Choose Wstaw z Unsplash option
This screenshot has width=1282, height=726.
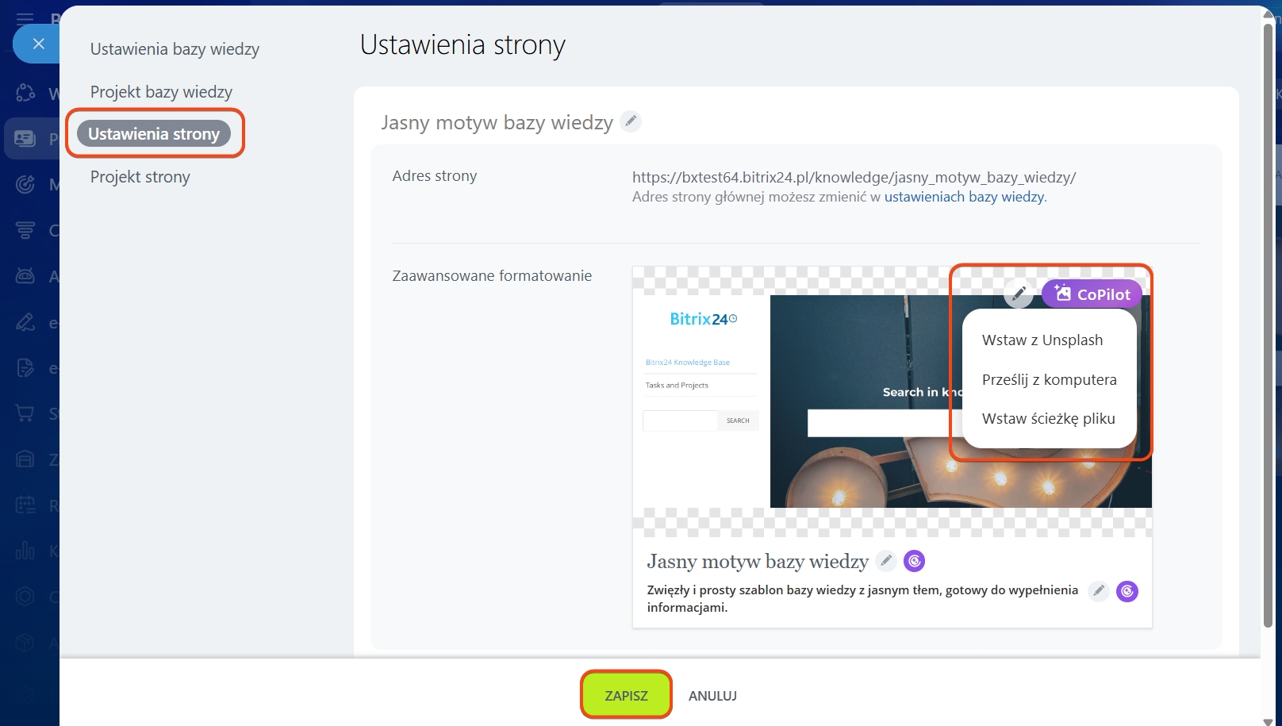[x=1042, y=340]
